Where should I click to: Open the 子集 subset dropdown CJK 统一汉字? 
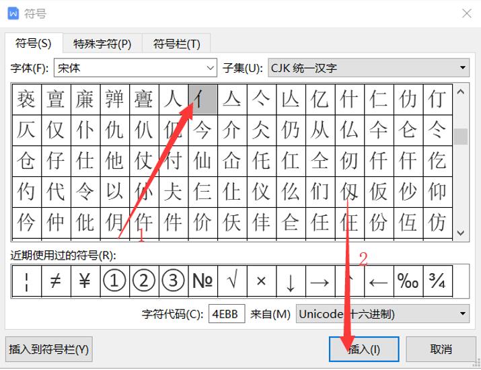[369, 67]
